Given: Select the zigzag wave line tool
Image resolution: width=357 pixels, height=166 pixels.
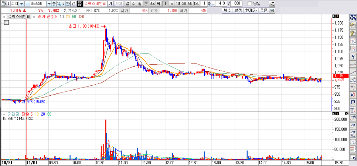Looking at the screenshot, I should pos(353,87).
